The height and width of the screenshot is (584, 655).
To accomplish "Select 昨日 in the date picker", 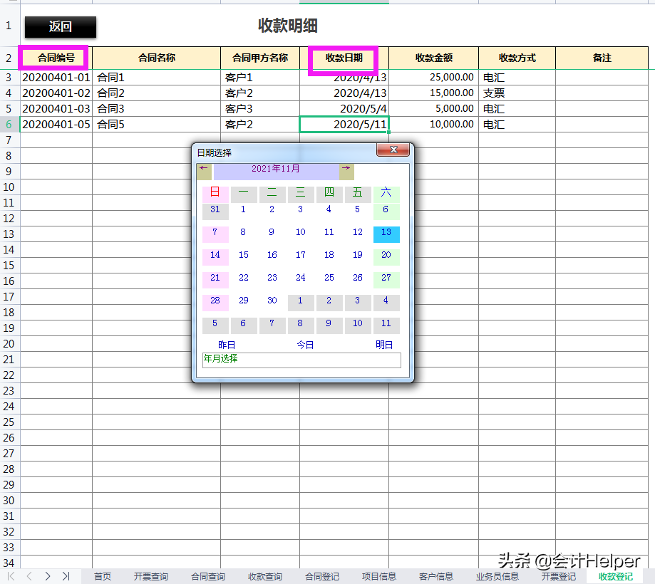I will [x=227, y=345].
